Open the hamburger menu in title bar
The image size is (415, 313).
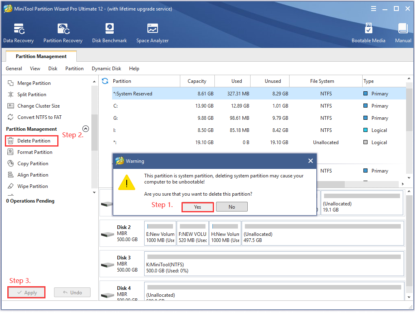tap(374, 9)
